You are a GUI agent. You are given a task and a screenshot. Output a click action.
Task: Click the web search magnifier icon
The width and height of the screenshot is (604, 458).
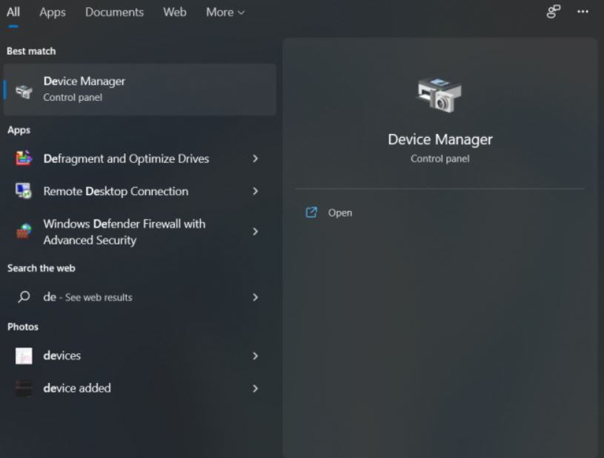point(24,297)
